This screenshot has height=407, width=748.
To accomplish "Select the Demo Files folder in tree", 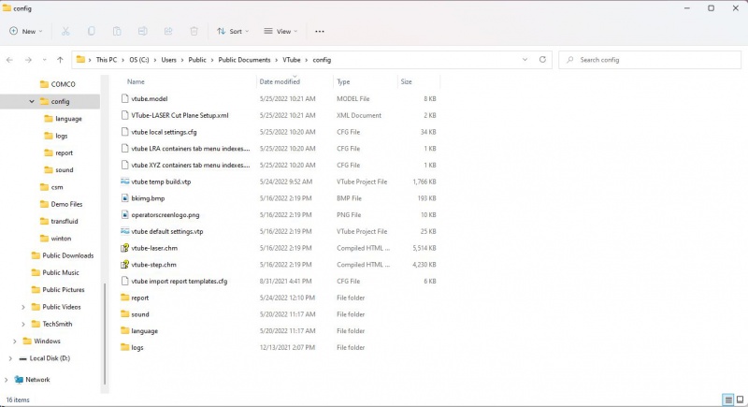I will pyautogui.click(x=61, y=204).
